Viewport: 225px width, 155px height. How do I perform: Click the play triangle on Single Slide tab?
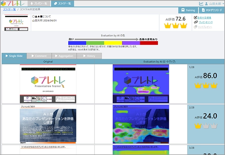7,56
